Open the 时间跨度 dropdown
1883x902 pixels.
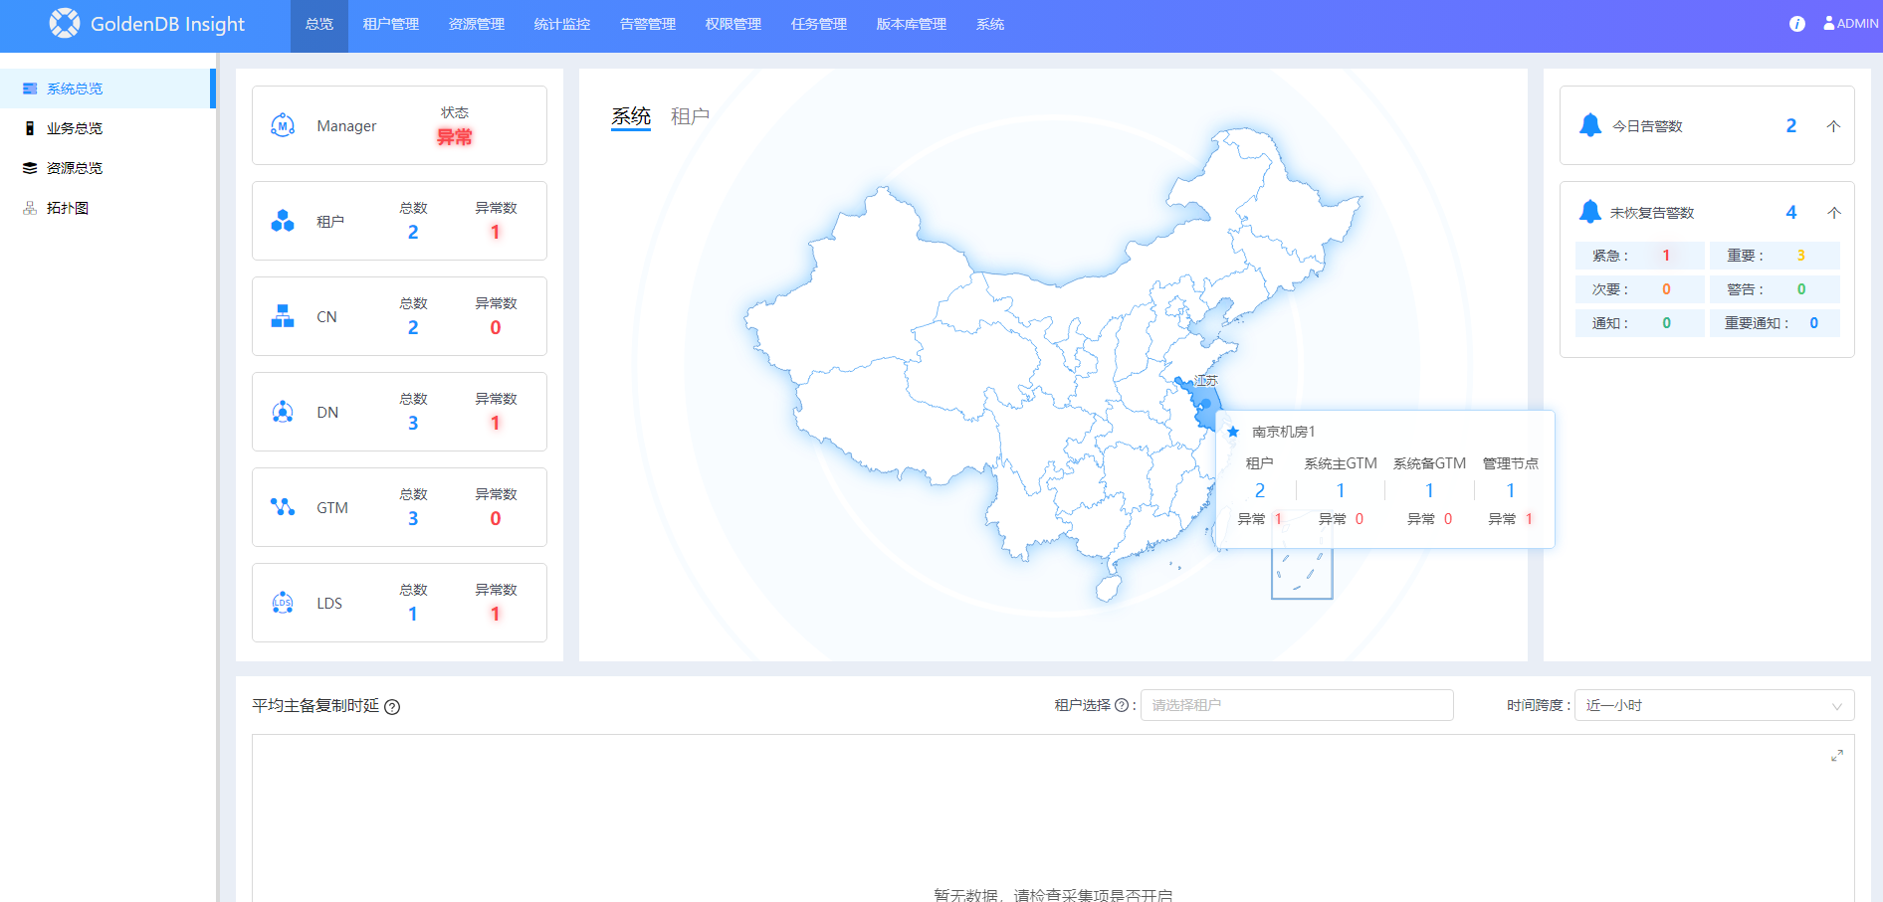coord(1714,705)
